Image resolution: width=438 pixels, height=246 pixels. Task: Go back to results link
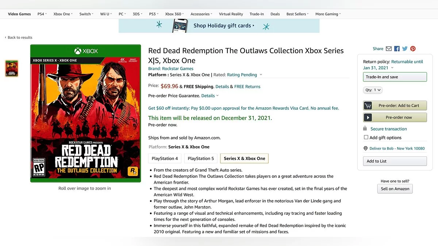pos(20,38)
